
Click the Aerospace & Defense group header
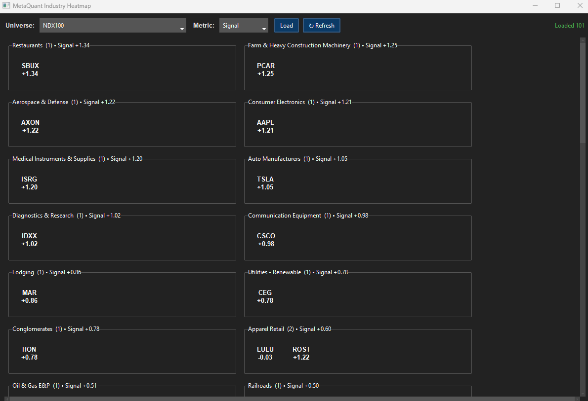[64, 102]
